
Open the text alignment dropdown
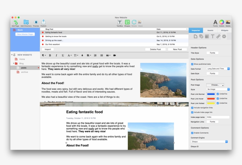[89, 55]
